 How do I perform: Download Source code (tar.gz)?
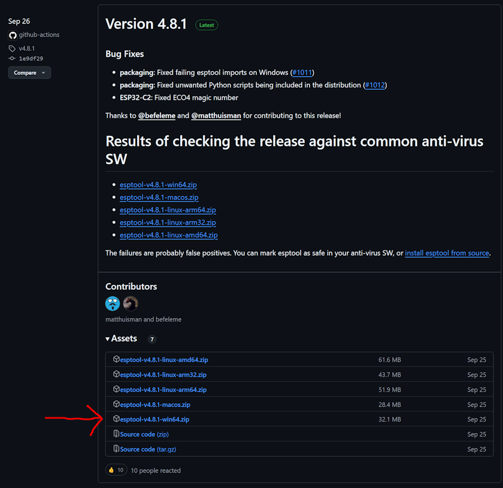point(148,450)
